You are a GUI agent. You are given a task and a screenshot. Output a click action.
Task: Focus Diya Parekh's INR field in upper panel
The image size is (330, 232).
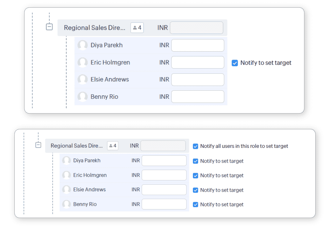click(x=197, y=46)
